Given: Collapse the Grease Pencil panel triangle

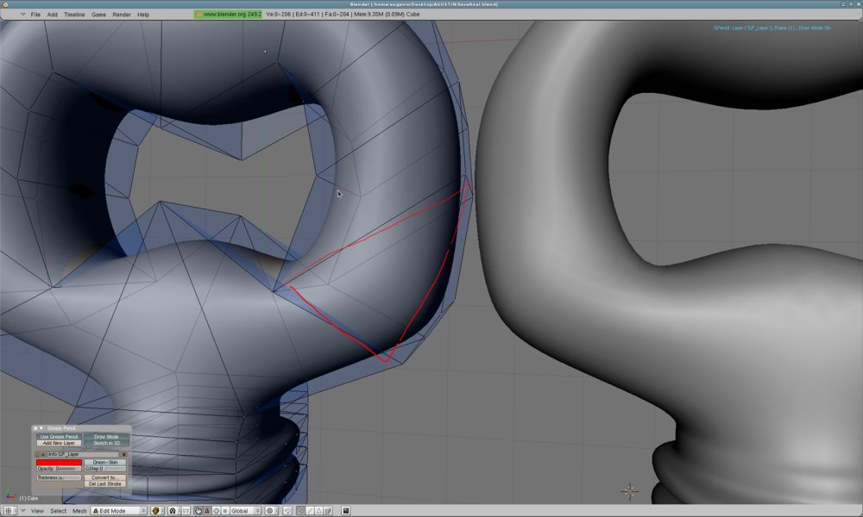Looking at the screenshot, I should point(41,428).
